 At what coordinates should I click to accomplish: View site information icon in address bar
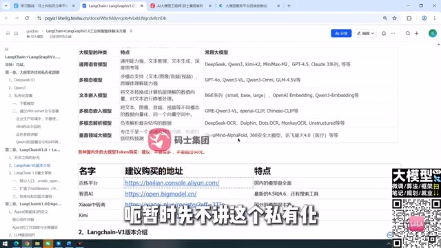click(39, 18)
